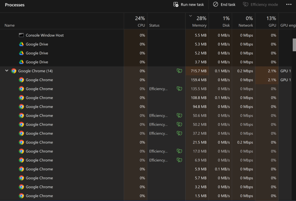Click the Console Window Host icon

21,35
